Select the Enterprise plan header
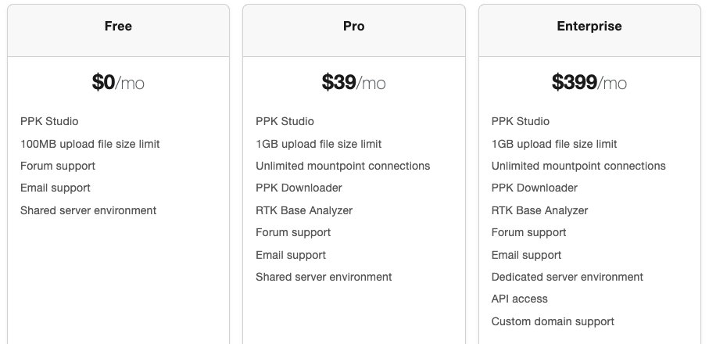 click(x=589, y=27)
